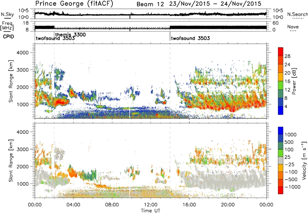This screenshot has width=308, height=213.
Task: Select the 'Freq. [MHz]' axis label
Action: [x=7, y=26]
